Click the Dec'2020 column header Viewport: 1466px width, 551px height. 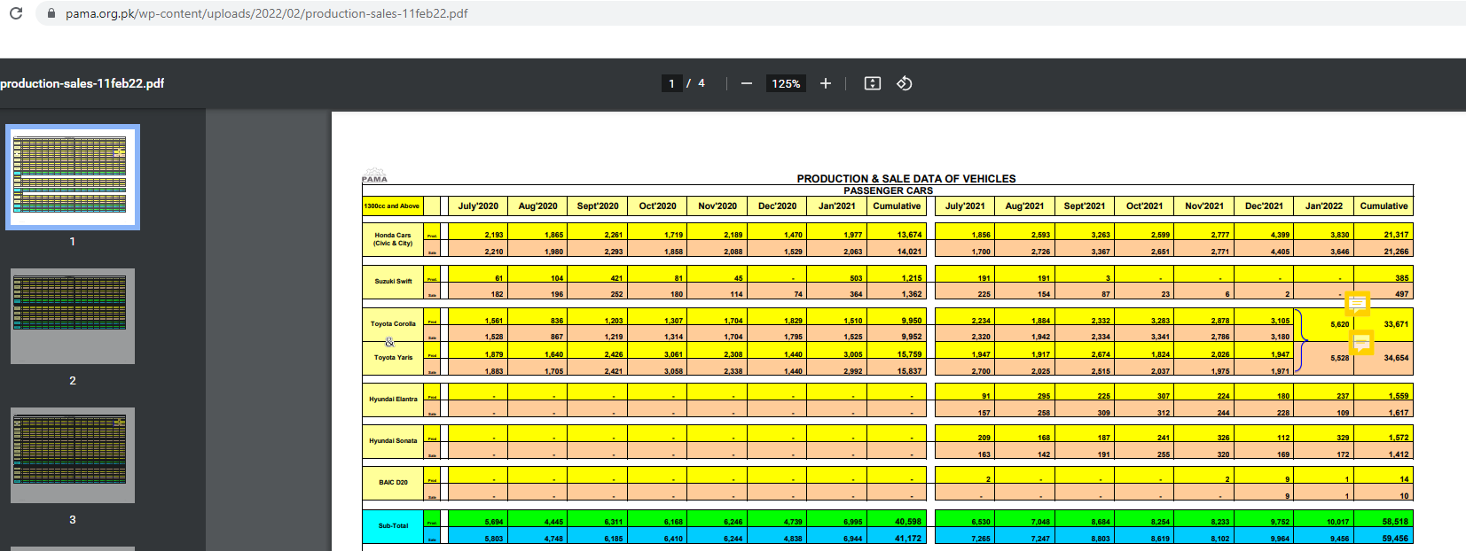(777, 206)
